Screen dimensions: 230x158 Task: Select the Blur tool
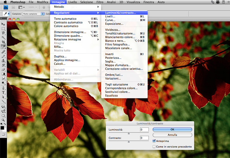point(3,78)
